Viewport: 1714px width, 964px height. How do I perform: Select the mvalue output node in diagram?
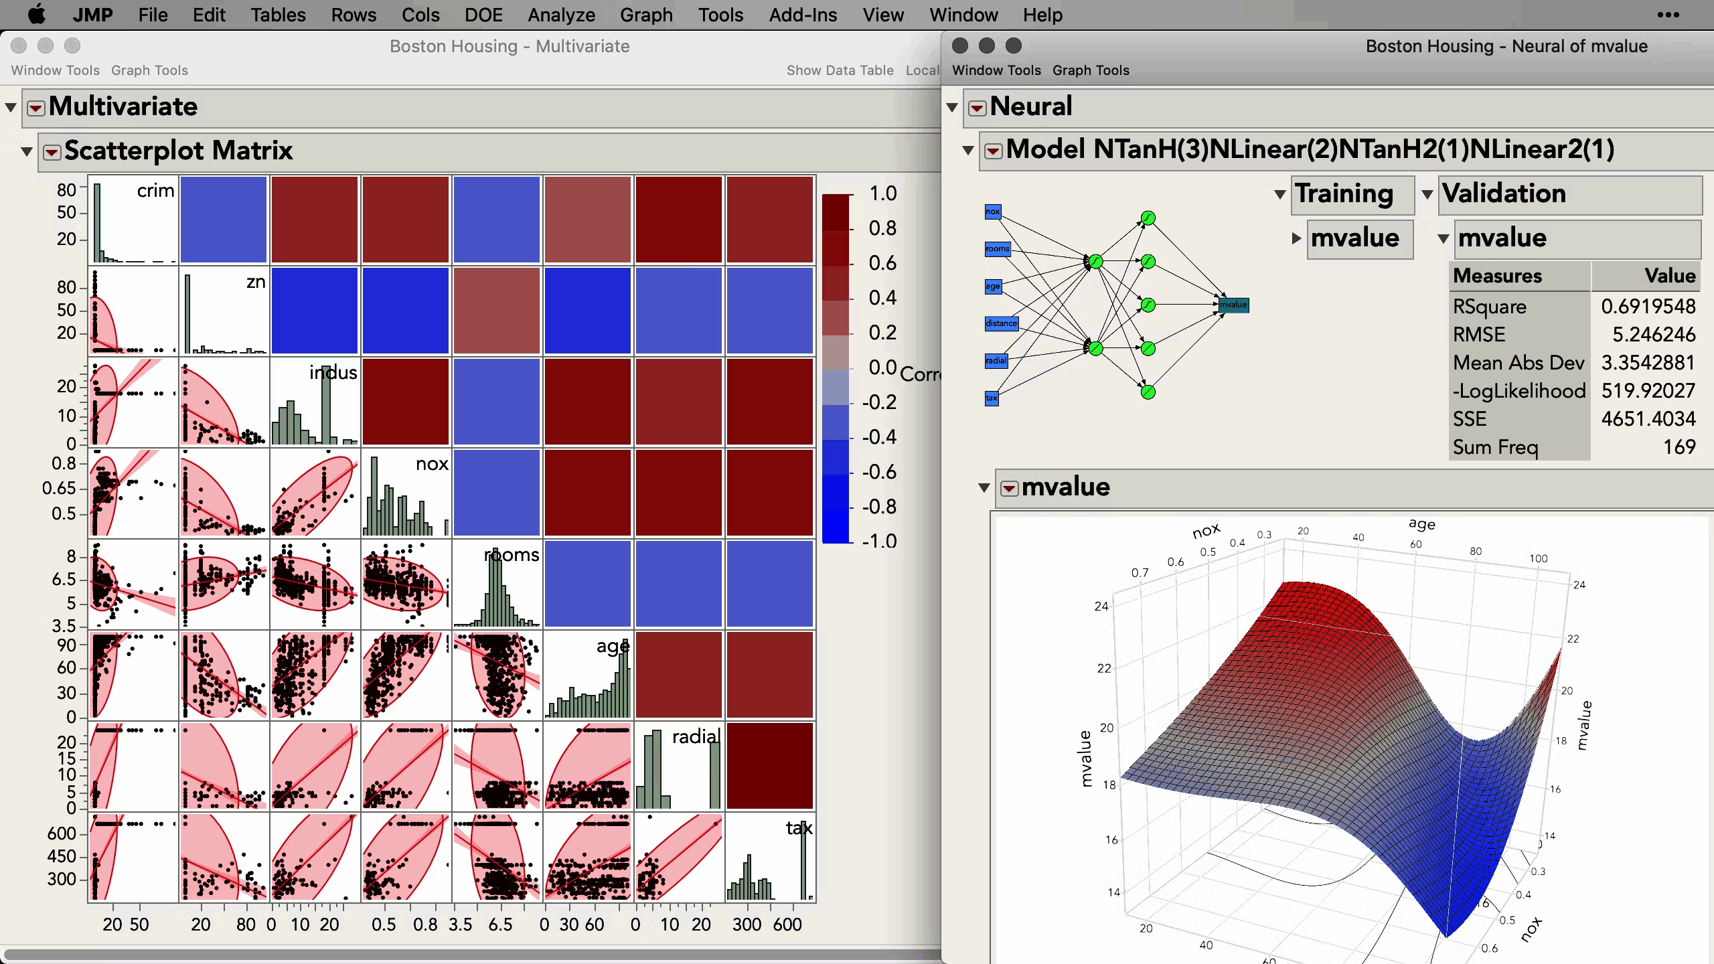pyautogui.click(x=1233, y=305)
